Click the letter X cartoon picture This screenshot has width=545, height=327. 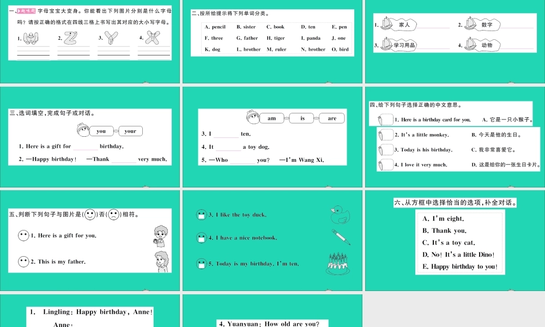pyautogui.click(x=153, y=38)
